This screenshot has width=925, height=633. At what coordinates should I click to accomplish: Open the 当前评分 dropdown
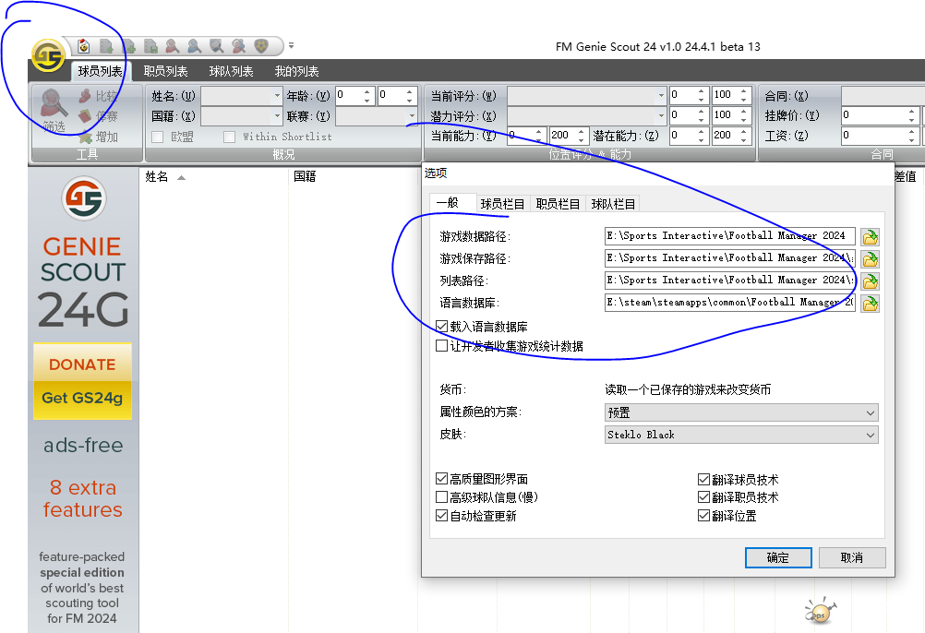(587, 95)
